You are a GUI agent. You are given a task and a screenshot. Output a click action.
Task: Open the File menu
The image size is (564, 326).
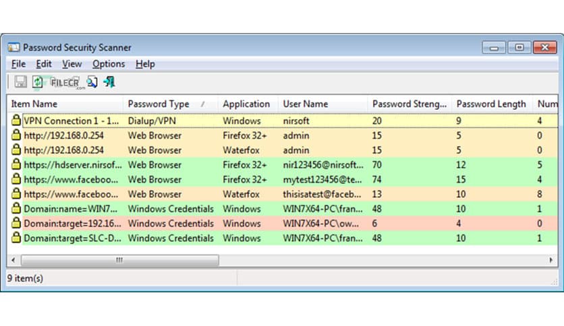pyautogui.click(x=18, y=64)
